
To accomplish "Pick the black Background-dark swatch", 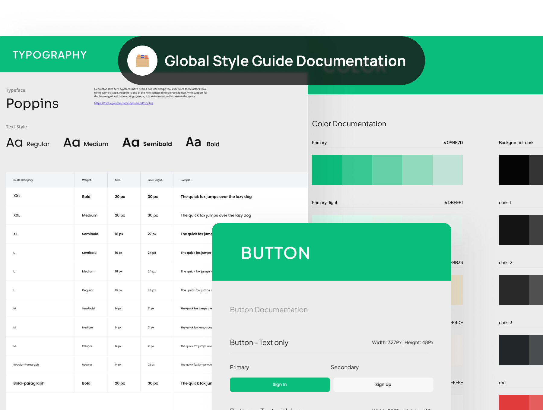I will 514,170.
